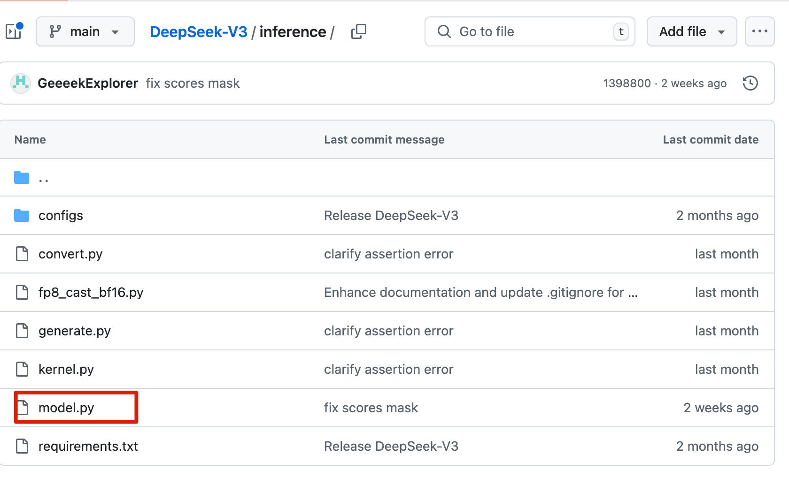
Task: Open model.py file
Action: [x=66, y=408]
